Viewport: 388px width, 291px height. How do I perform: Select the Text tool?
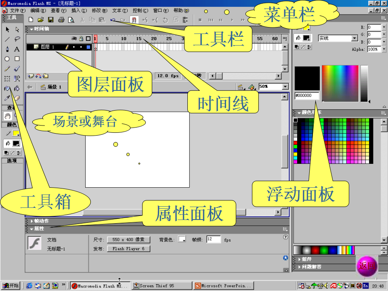point(17,49)
